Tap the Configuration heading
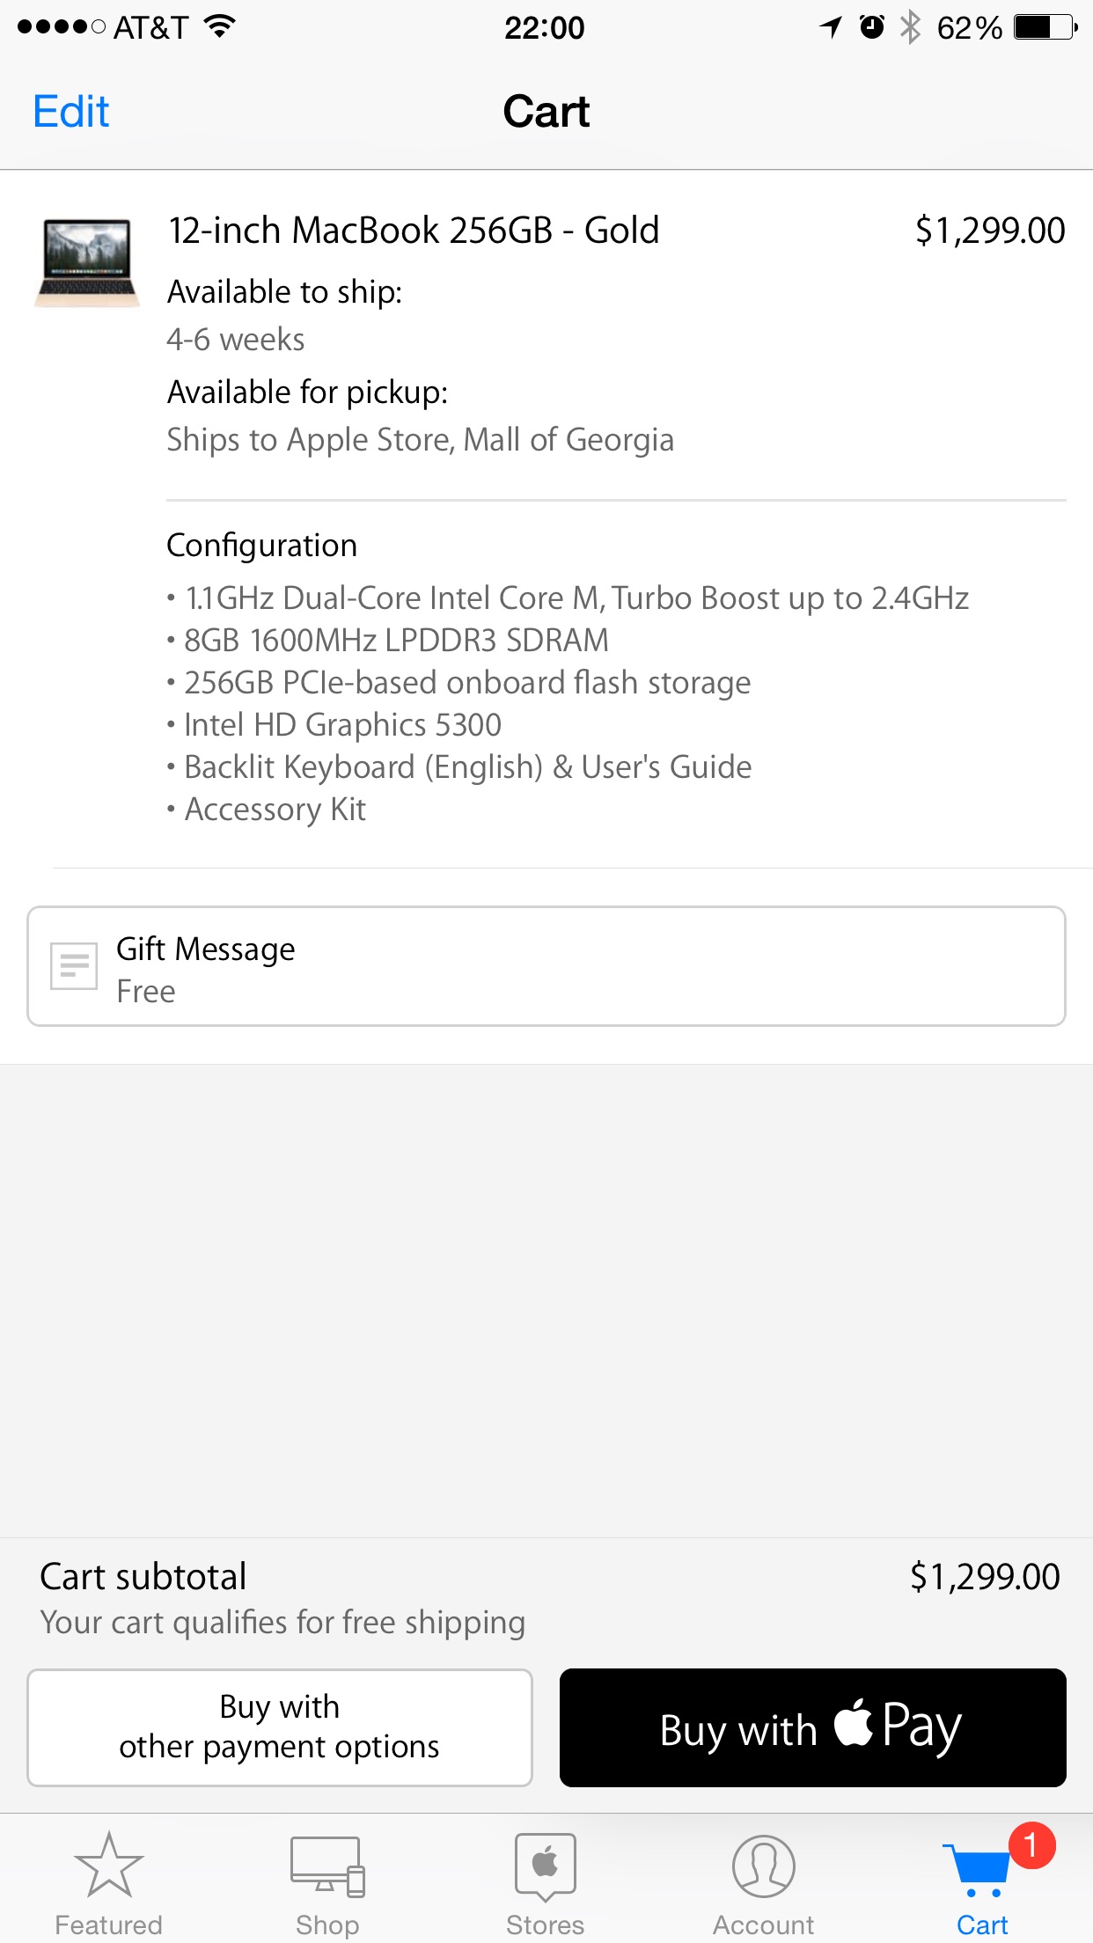 (262, 546)
